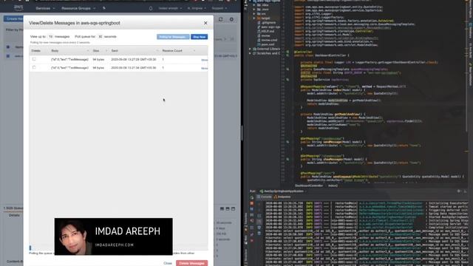Switch to the Endpoints tab in Run panel
473x266 pixels.
(x=282, y=197)
